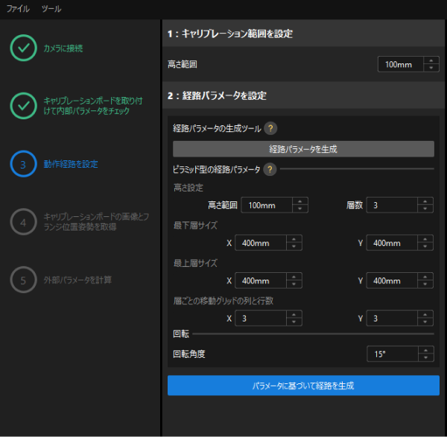
Task: Increase the 回転角度 value with up arrow
Action: [425, 350]
